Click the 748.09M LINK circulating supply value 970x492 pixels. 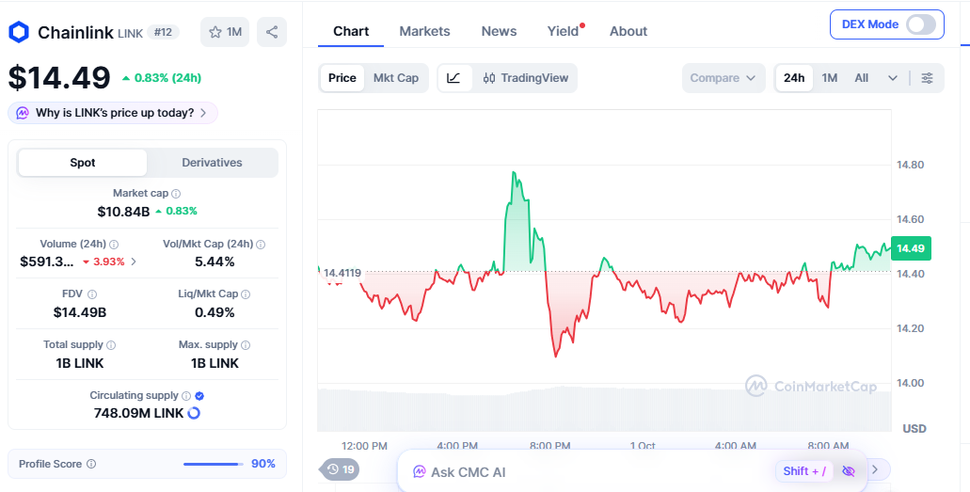tap(138, 413)
